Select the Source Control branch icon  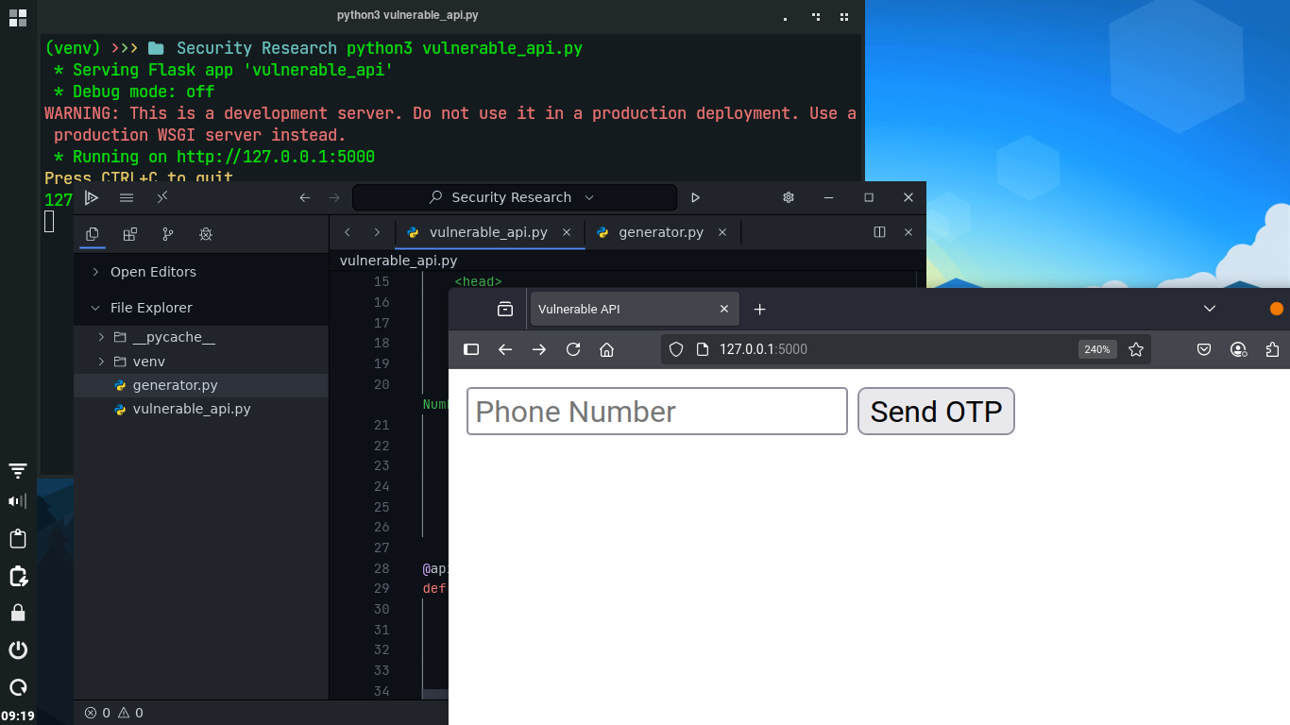(x=168, y=233)
